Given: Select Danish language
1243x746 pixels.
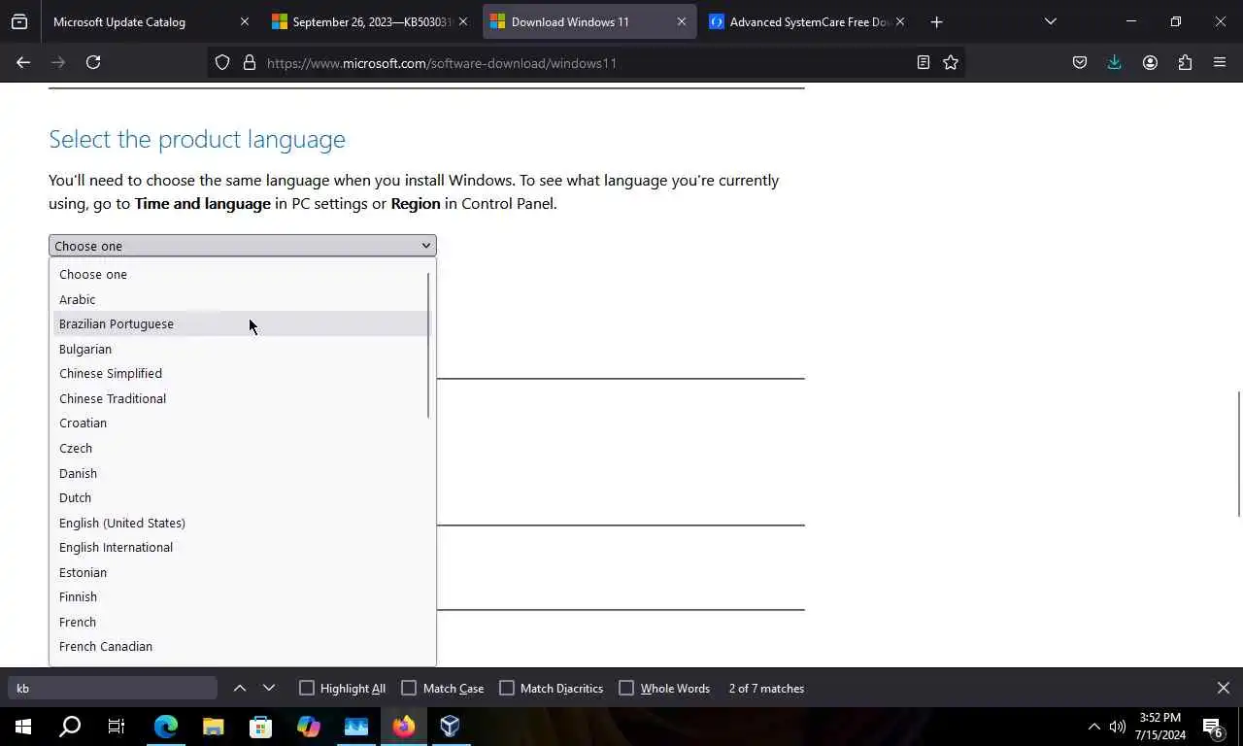Looking at the screenshot, I should [x=240, y=473].
